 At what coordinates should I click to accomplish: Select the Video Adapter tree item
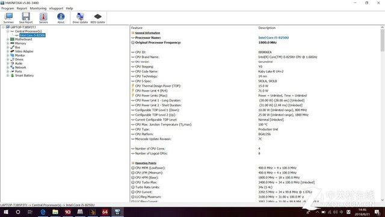pyautogui.click(x=24, y=51)
